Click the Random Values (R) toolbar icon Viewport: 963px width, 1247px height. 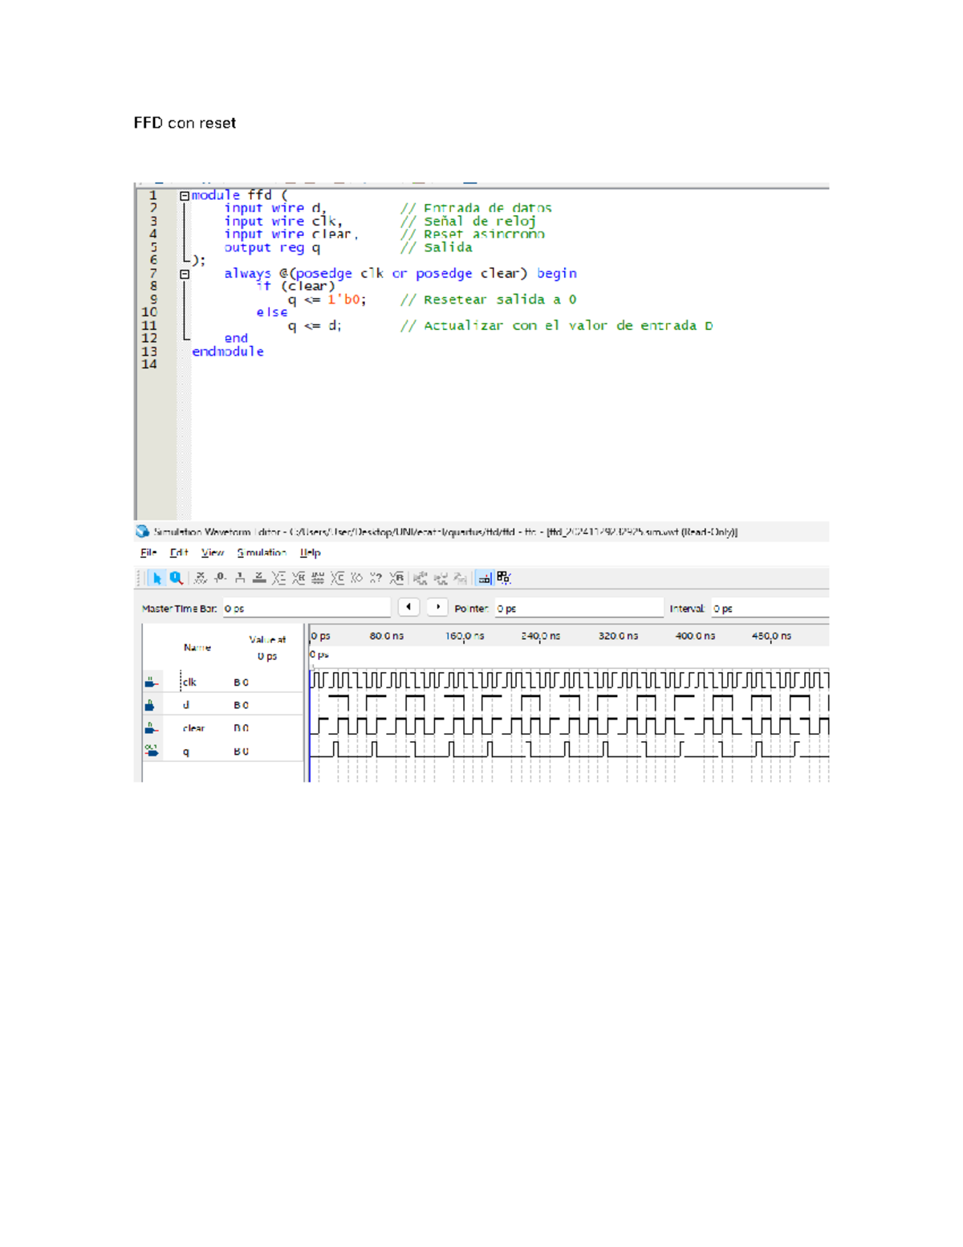click(x=396, y=578)
